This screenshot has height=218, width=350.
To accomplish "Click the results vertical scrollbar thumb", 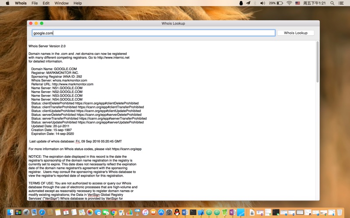I will [318, 62].
